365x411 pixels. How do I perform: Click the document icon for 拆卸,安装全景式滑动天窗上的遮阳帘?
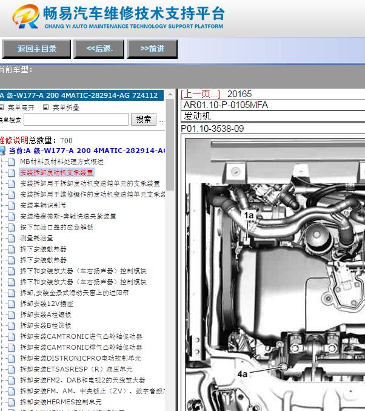click(12, 293)
